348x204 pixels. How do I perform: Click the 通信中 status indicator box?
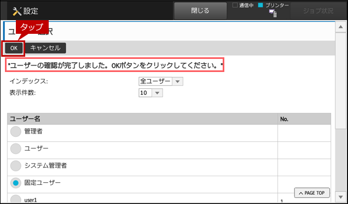tap(235, 5)
